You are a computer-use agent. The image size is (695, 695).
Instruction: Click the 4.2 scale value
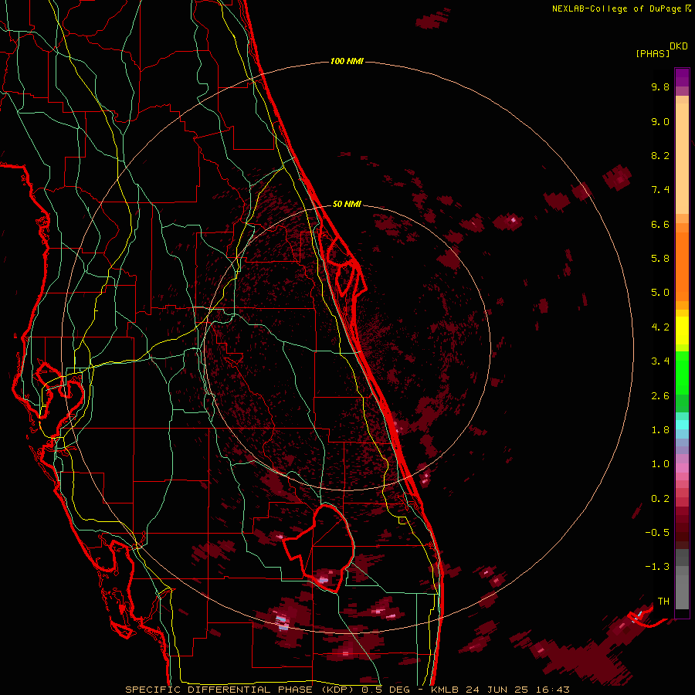click(x=660, y=327)
